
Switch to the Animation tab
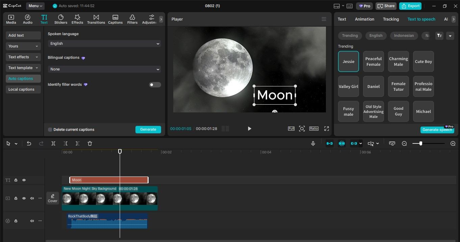tap(364, 19)
